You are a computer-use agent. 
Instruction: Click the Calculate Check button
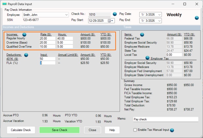[21, 130]
